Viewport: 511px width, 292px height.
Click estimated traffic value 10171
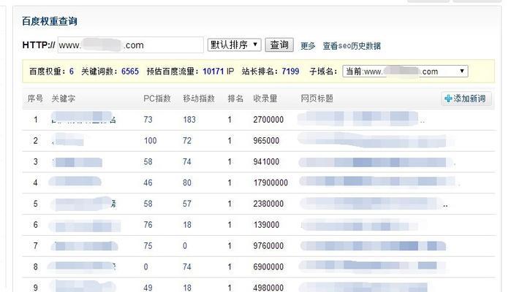tap(213, 72)
